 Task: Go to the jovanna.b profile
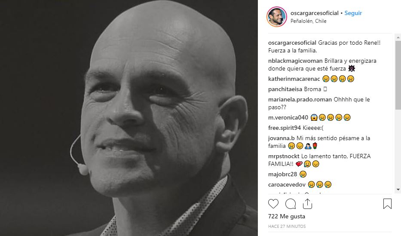[282, 138]
